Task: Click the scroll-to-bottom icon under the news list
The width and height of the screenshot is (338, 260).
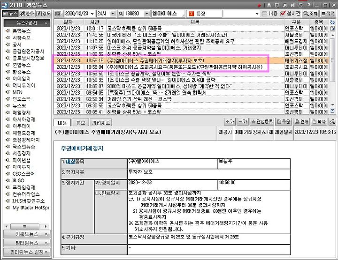Action: click(x=332, y=111)
